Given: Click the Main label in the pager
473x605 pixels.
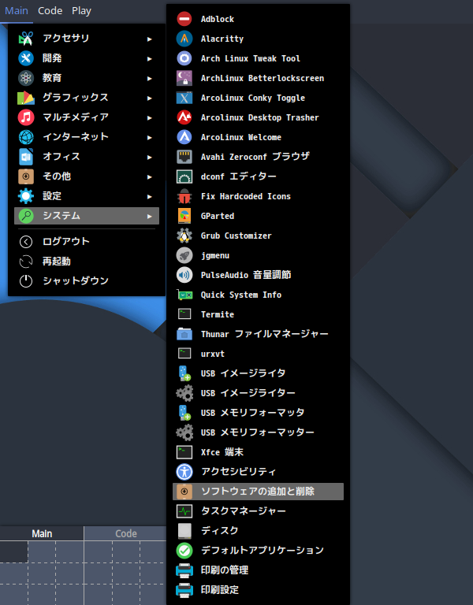Looking at the screenshot, I should coord(42,533).
